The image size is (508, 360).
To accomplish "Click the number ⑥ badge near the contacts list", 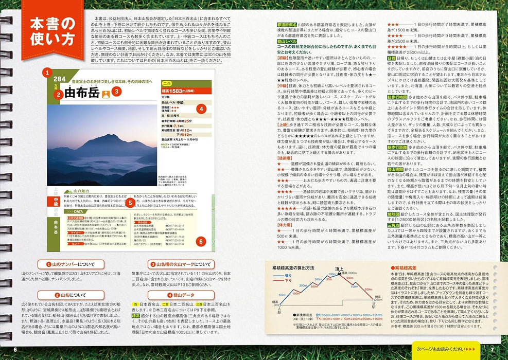I will pyautogui.click(x=201, y=241).
